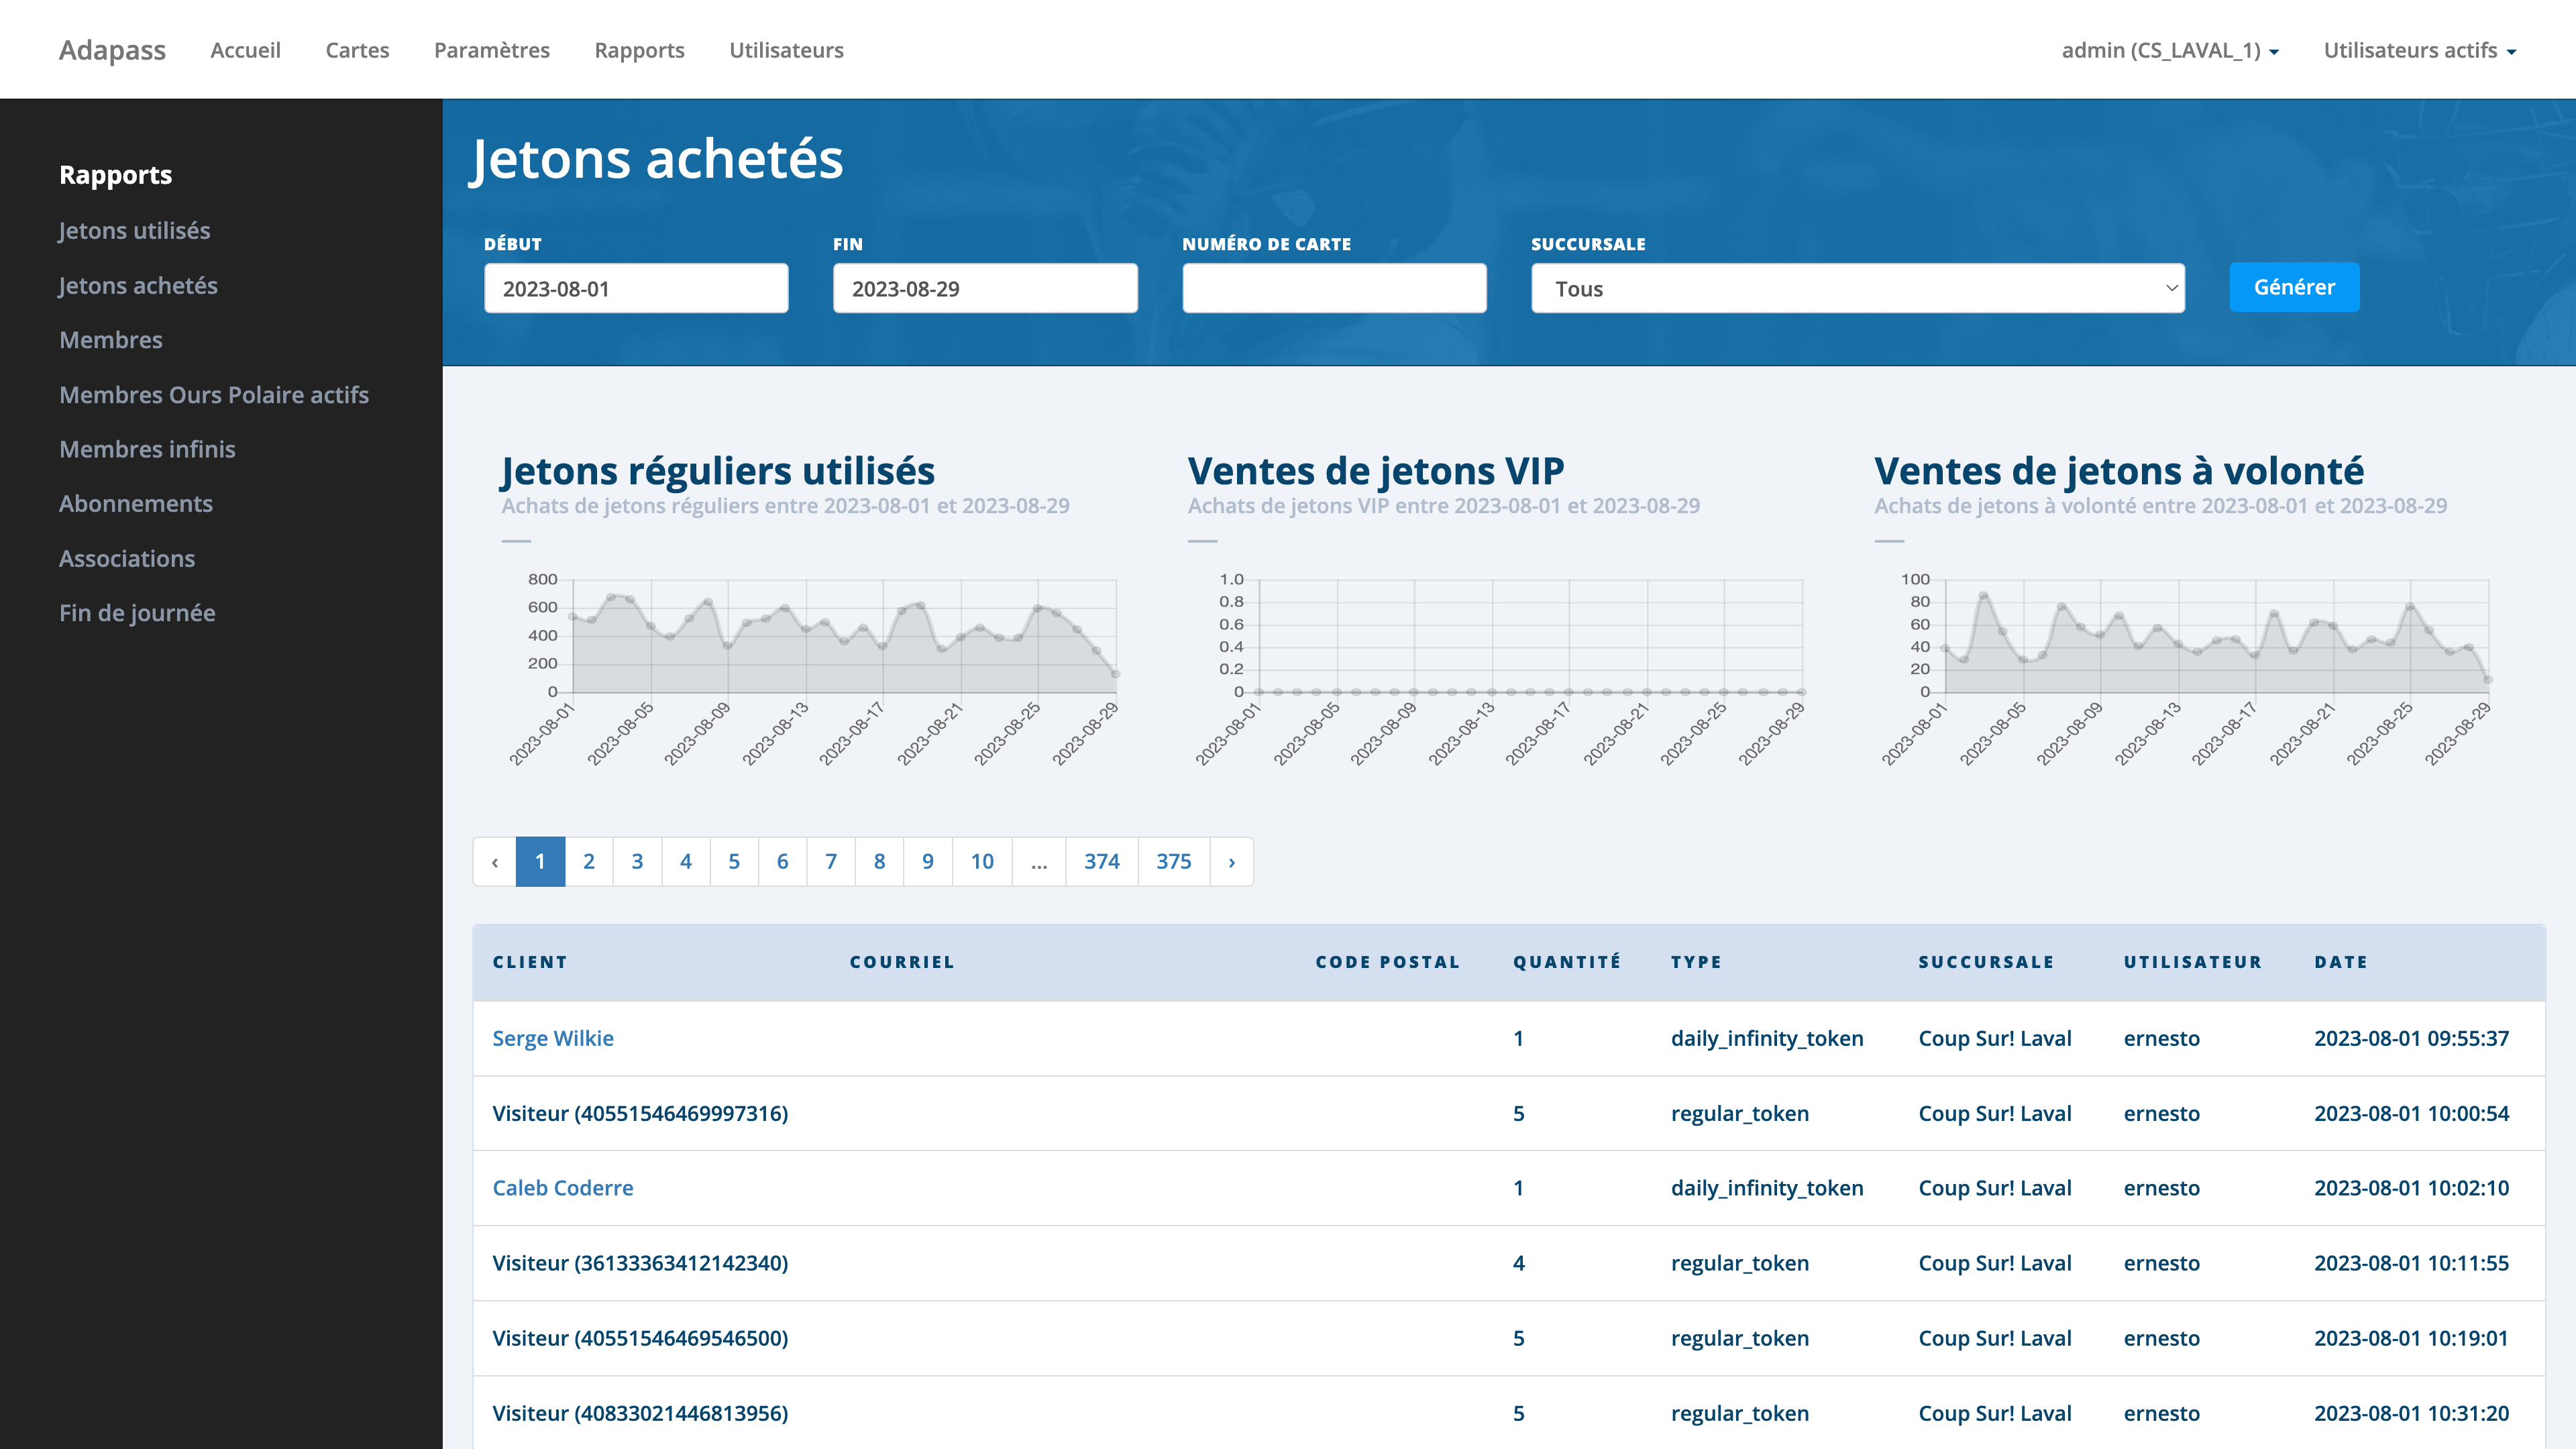Open Serge Wilkie client link
Screen dimensions: 2576x1449
[x=552, y=1038]
